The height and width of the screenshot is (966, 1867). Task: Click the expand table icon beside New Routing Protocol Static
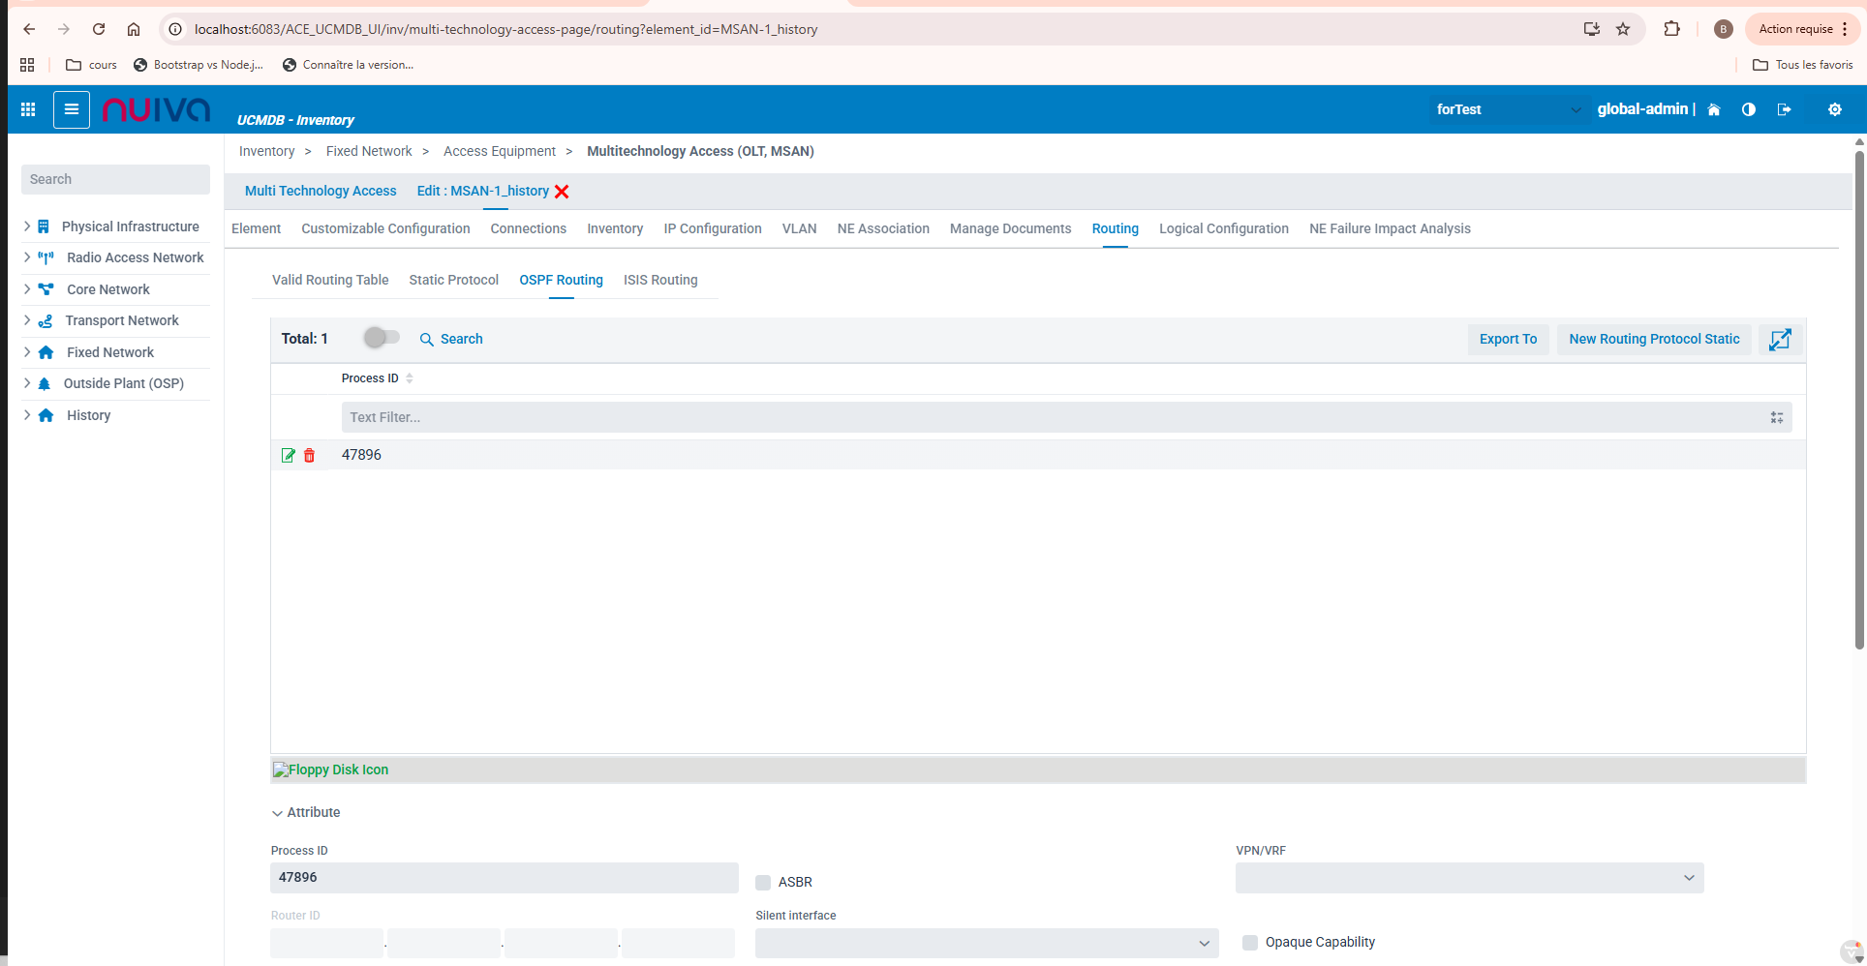(1779, 340)
